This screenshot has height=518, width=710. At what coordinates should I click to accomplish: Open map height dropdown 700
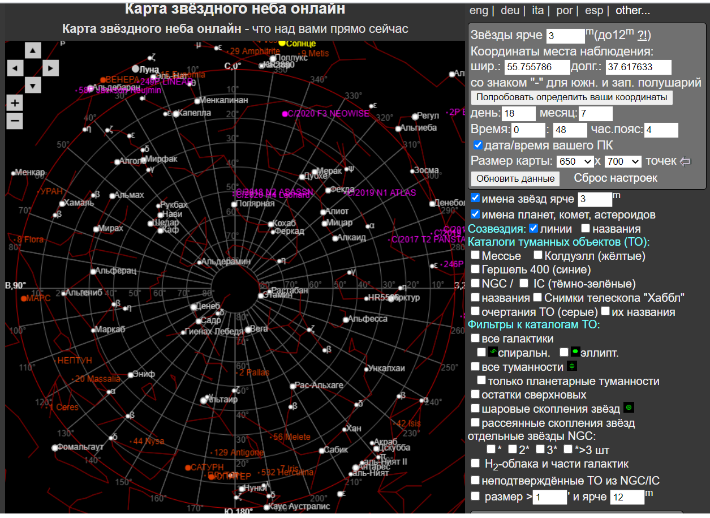point(623,161)
